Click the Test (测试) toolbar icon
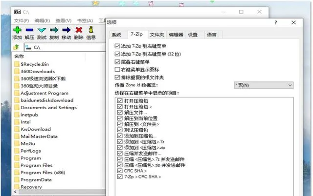 42,30
